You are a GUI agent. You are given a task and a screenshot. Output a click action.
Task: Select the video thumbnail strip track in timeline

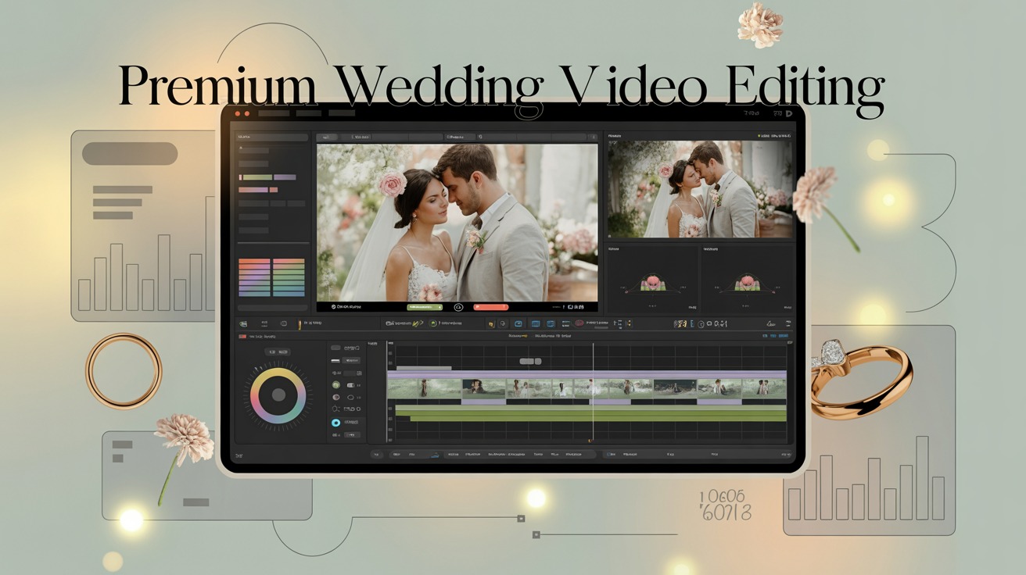click(x=587, y=388)
